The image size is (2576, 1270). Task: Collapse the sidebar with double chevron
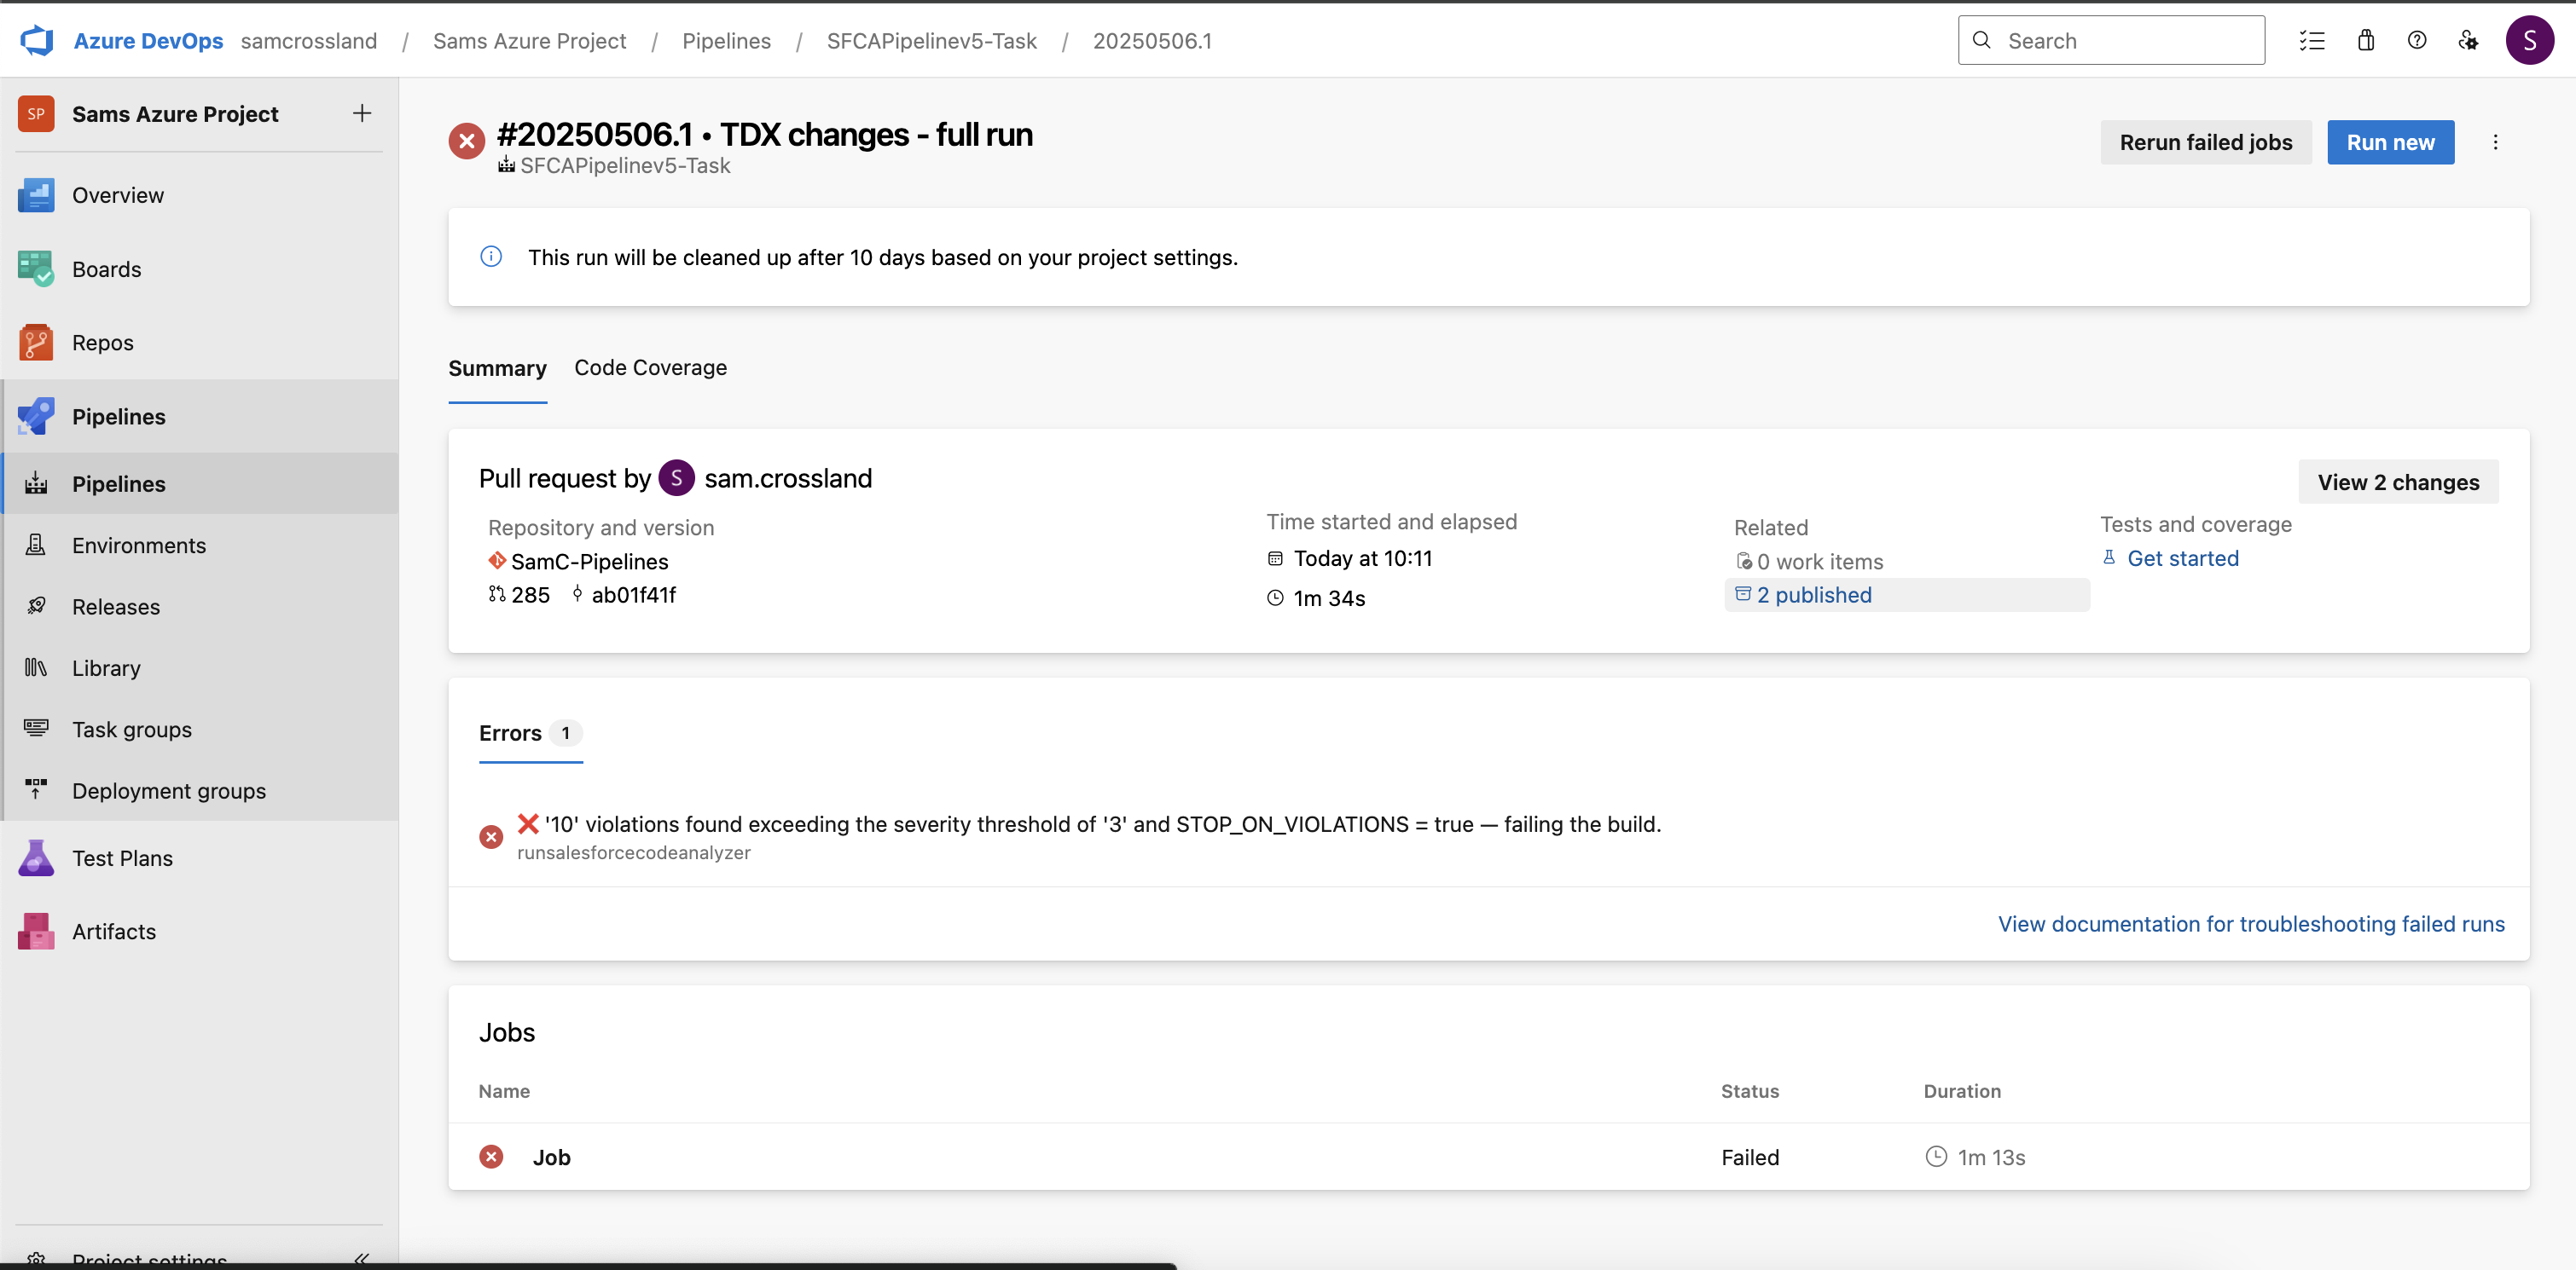(x=362, y=1257)
